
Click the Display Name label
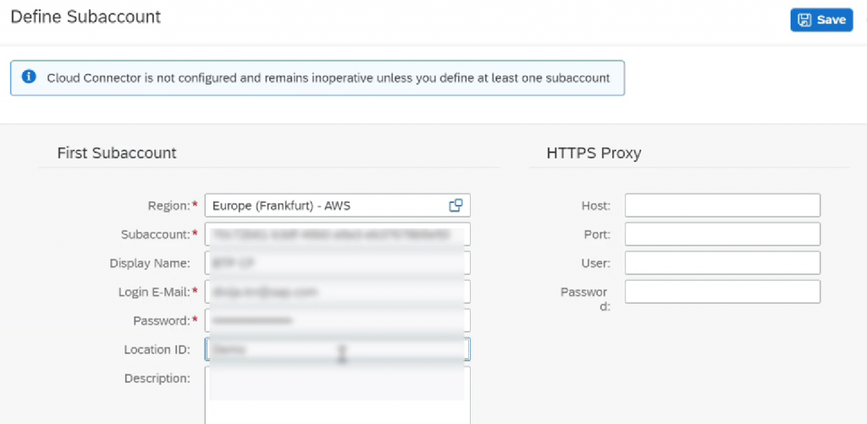150,263
